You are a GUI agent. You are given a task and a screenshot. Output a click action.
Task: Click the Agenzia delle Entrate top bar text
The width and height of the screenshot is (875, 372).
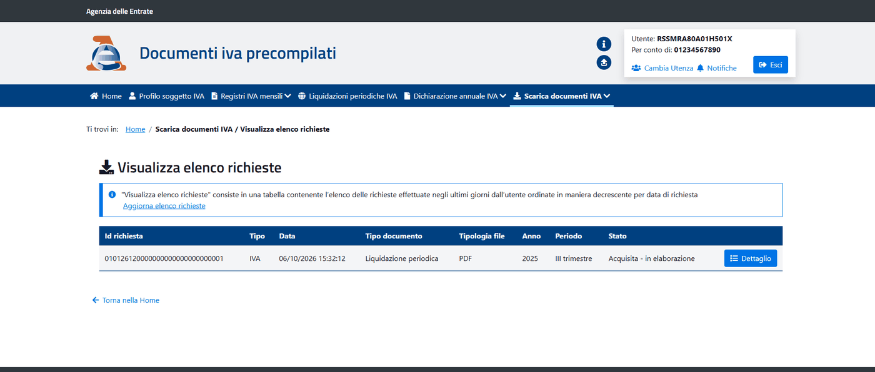[x=119, y=11]
